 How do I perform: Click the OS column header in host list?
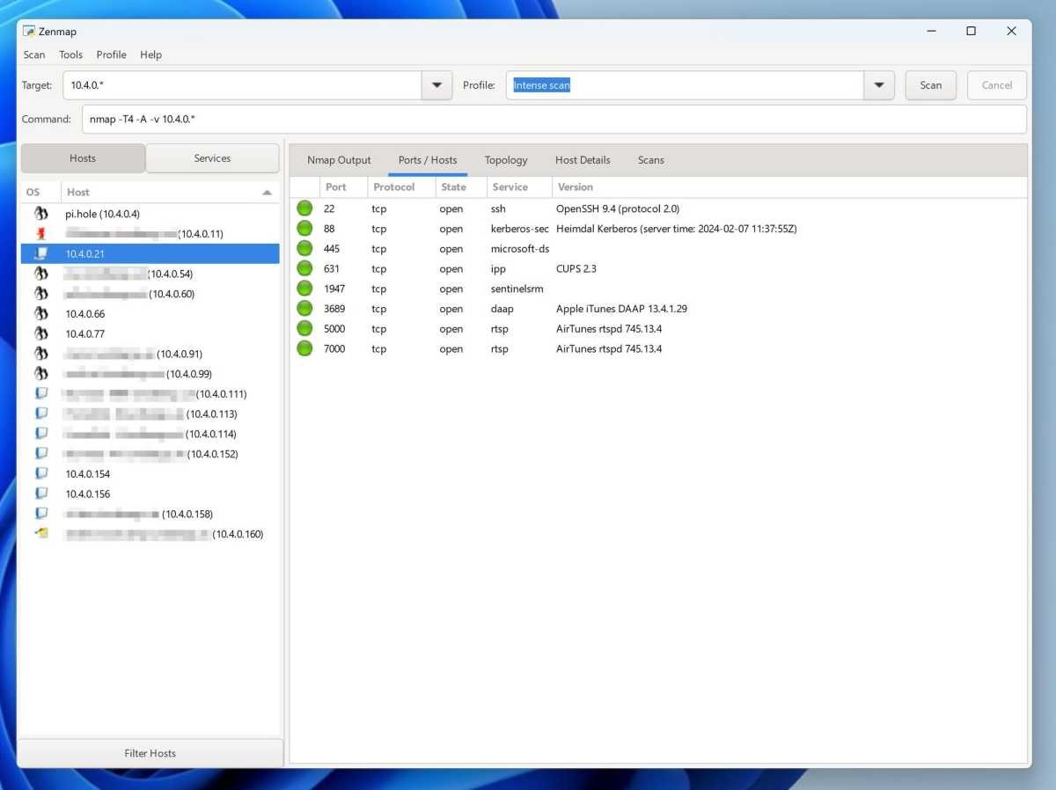tap(40, 192)
